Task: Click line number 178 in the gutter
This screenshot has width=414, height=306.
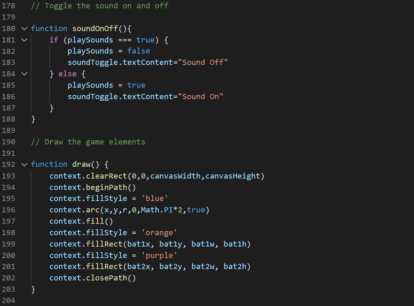Action: pyautogui.click(x=8, y=6)
